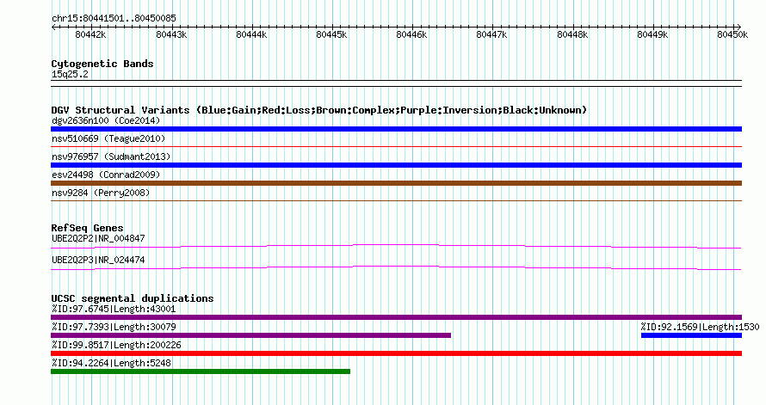Open variant label nsv976957 (Sudmant2013)
This screenshot has height=405, width=766.
pyautogui.click(x=111, y=156)
